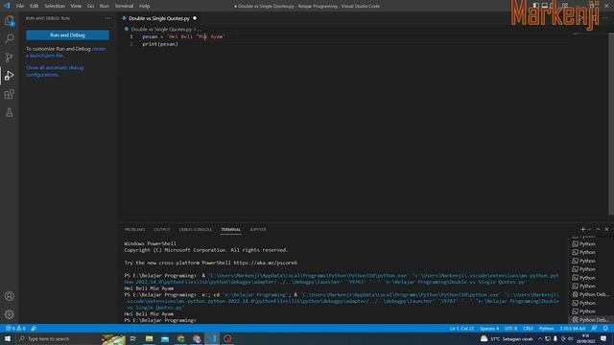The height and width of the screenshot is (345, 614).
Task: Show hidden system tray icons caret
Action: (540, 338)
